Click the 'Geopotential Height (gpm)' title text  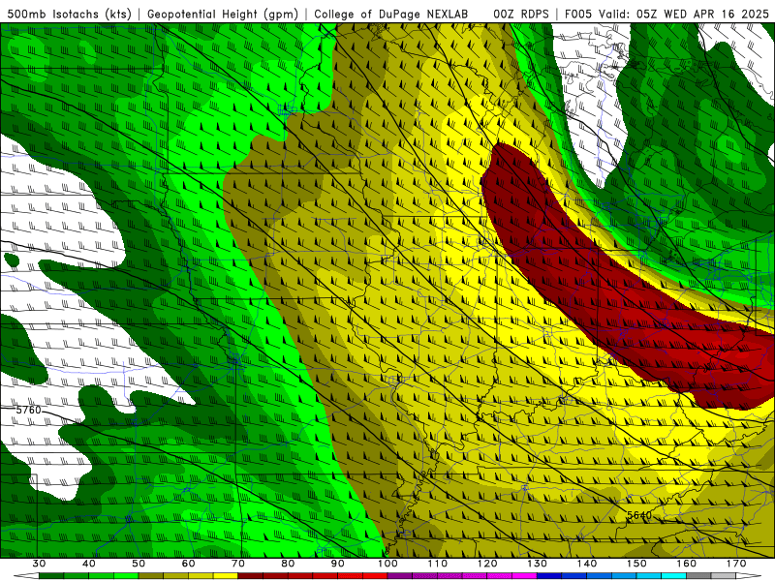[223, 14]
